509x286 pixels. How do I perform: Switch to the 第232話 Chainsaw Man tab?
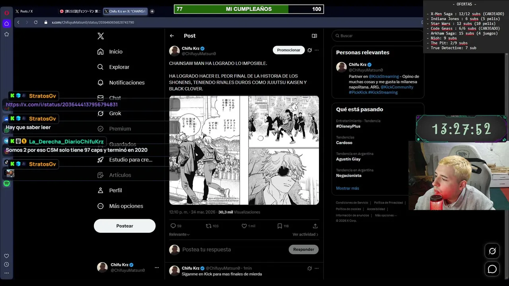coord(80,11)
